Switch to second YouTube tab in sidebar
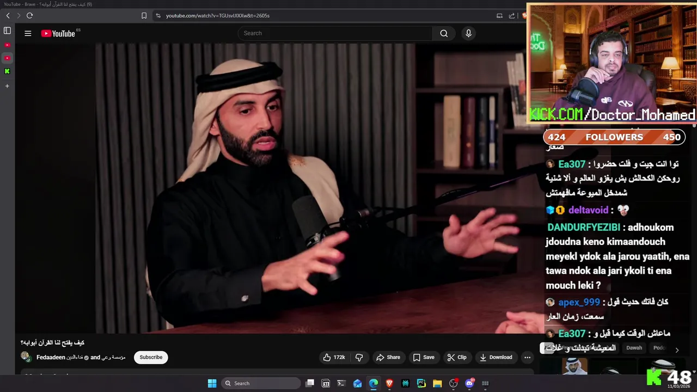Image resolution: width=697 pixels, height=392 pixels. 7,58
